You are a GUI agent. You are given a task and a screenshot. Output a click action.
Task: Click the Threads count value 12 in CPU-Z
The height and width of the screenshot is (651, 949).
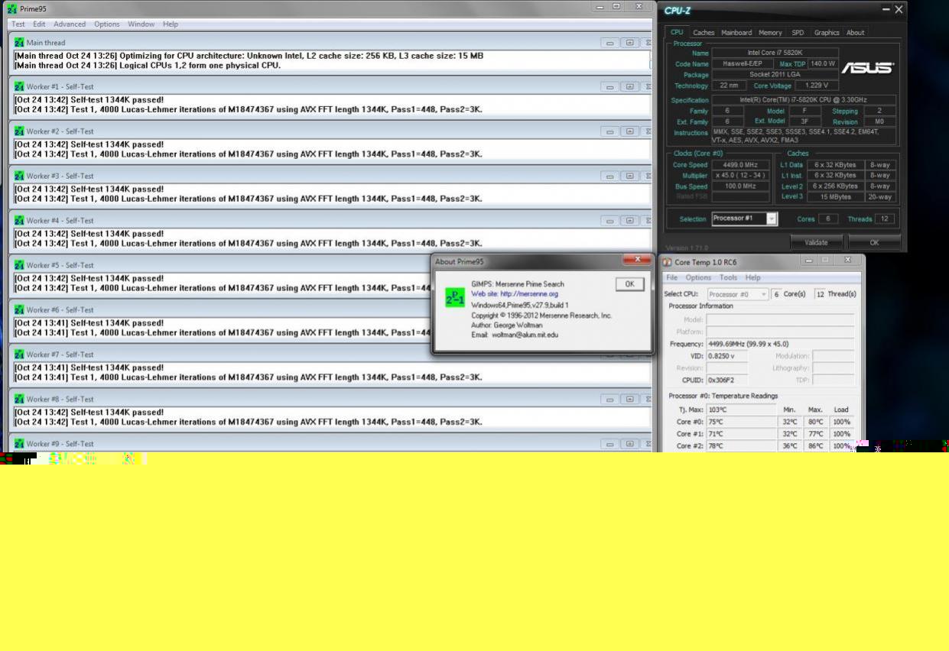[885, 219]
